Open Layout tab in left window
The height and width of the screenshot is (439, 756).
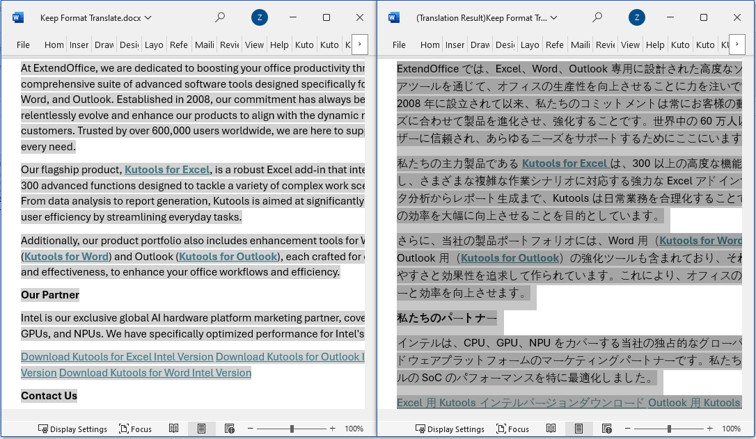click(x=154, y=45)
